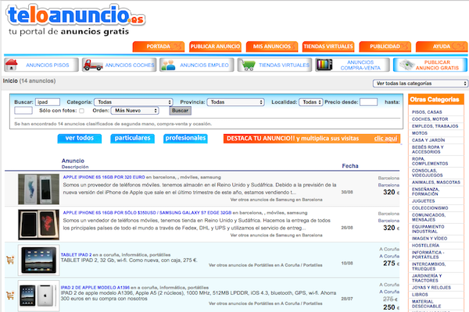
Task: Select 'ANIMALES, MASCOTAS' sidebar category
Action: (436, 183)
